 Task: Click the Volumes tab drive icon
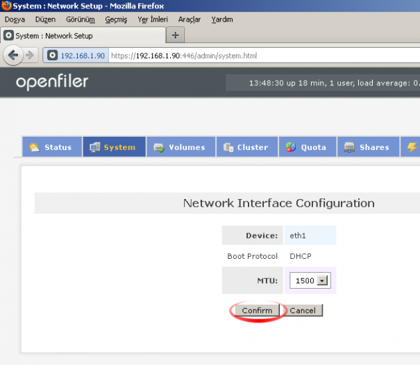coord(158,147)
